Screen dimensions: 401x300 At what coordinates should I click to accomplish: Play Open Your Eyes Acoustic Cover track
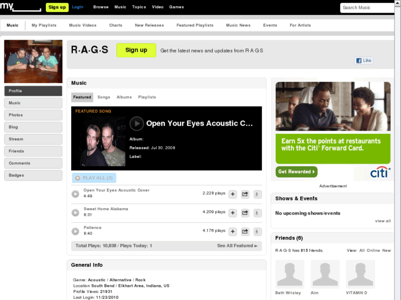coord(75,194)
